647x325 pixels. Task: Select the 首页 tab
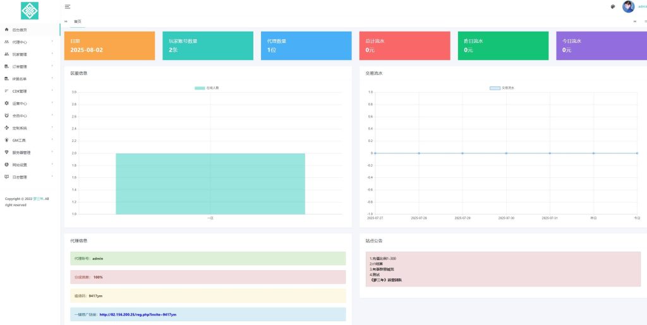[78, 21]
